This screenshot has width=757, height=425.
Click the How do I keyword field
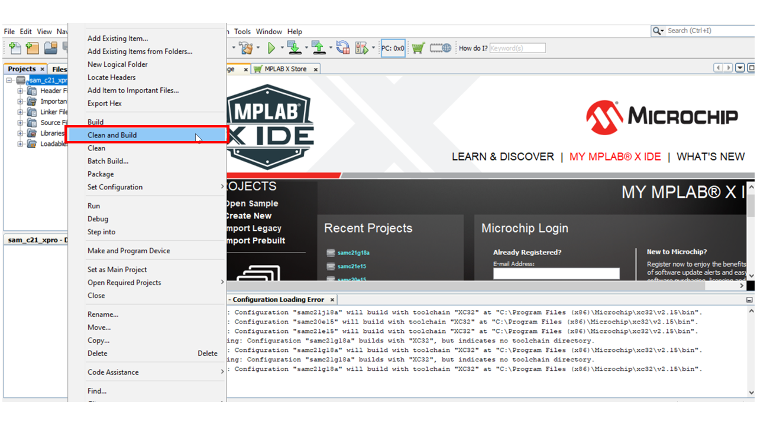[517, 48]
